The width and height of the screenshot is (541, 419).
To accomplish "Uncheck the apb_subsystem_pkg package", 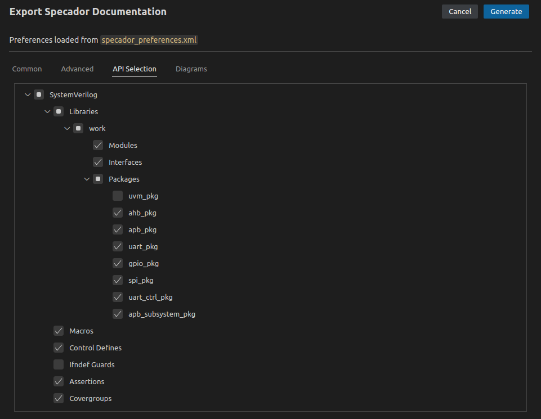I will pyautogui.click(x=117, y=314).
